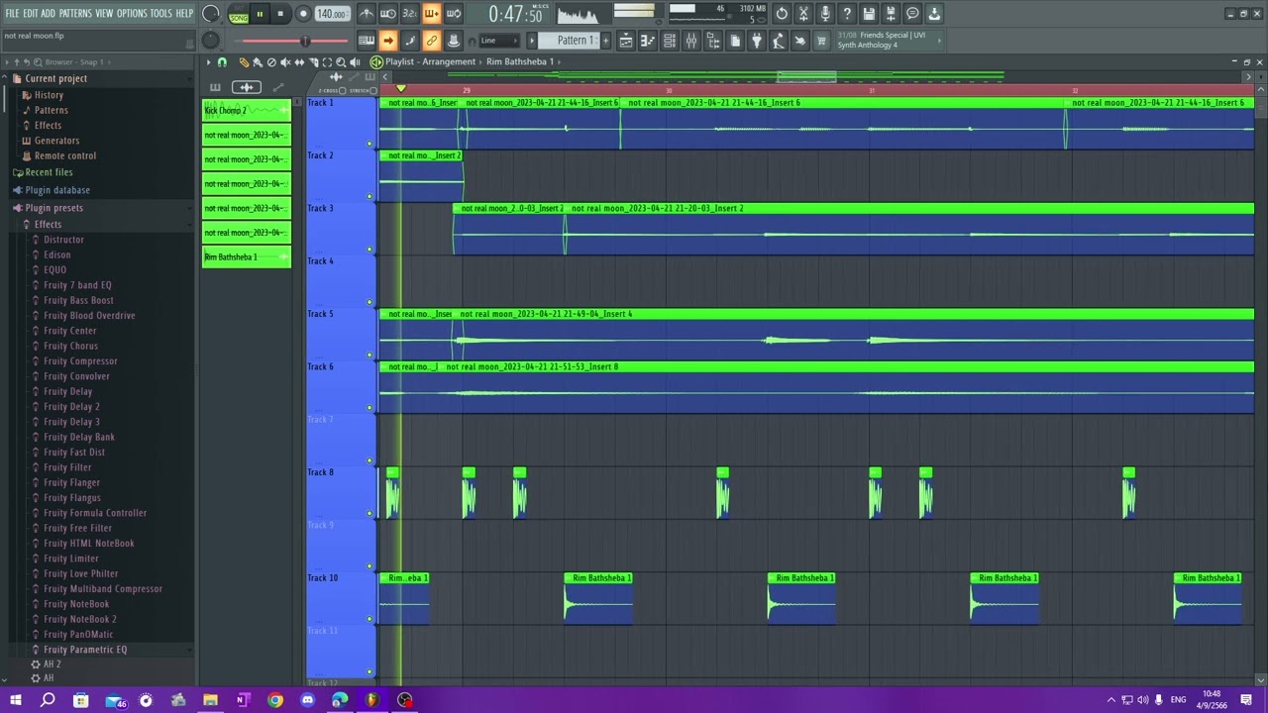Open the plugin picker plug icon
Viewport: 1268px width, 713px height.
pyautogui.click(x=756, y=41)
